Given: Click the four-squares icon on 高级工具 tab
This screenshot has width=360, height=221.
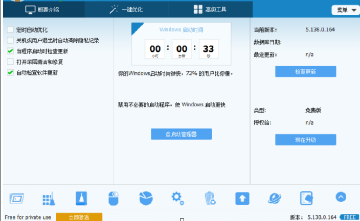Looking at the screenshot, I should [x=198, y=9].
